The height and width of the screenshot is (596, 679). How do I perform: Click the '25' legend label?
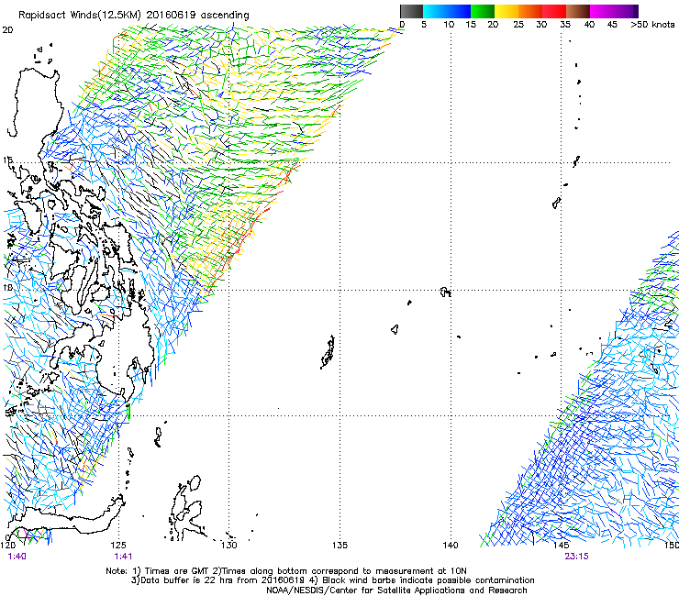[518, 24]
